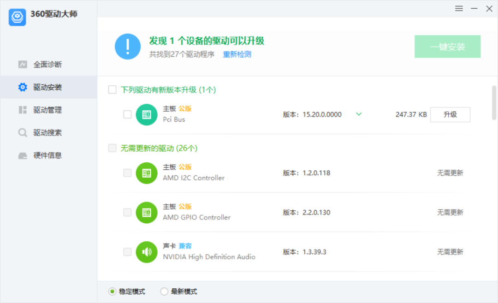Go to the 硬件信息 sidebar tab

tap(48, 155)
